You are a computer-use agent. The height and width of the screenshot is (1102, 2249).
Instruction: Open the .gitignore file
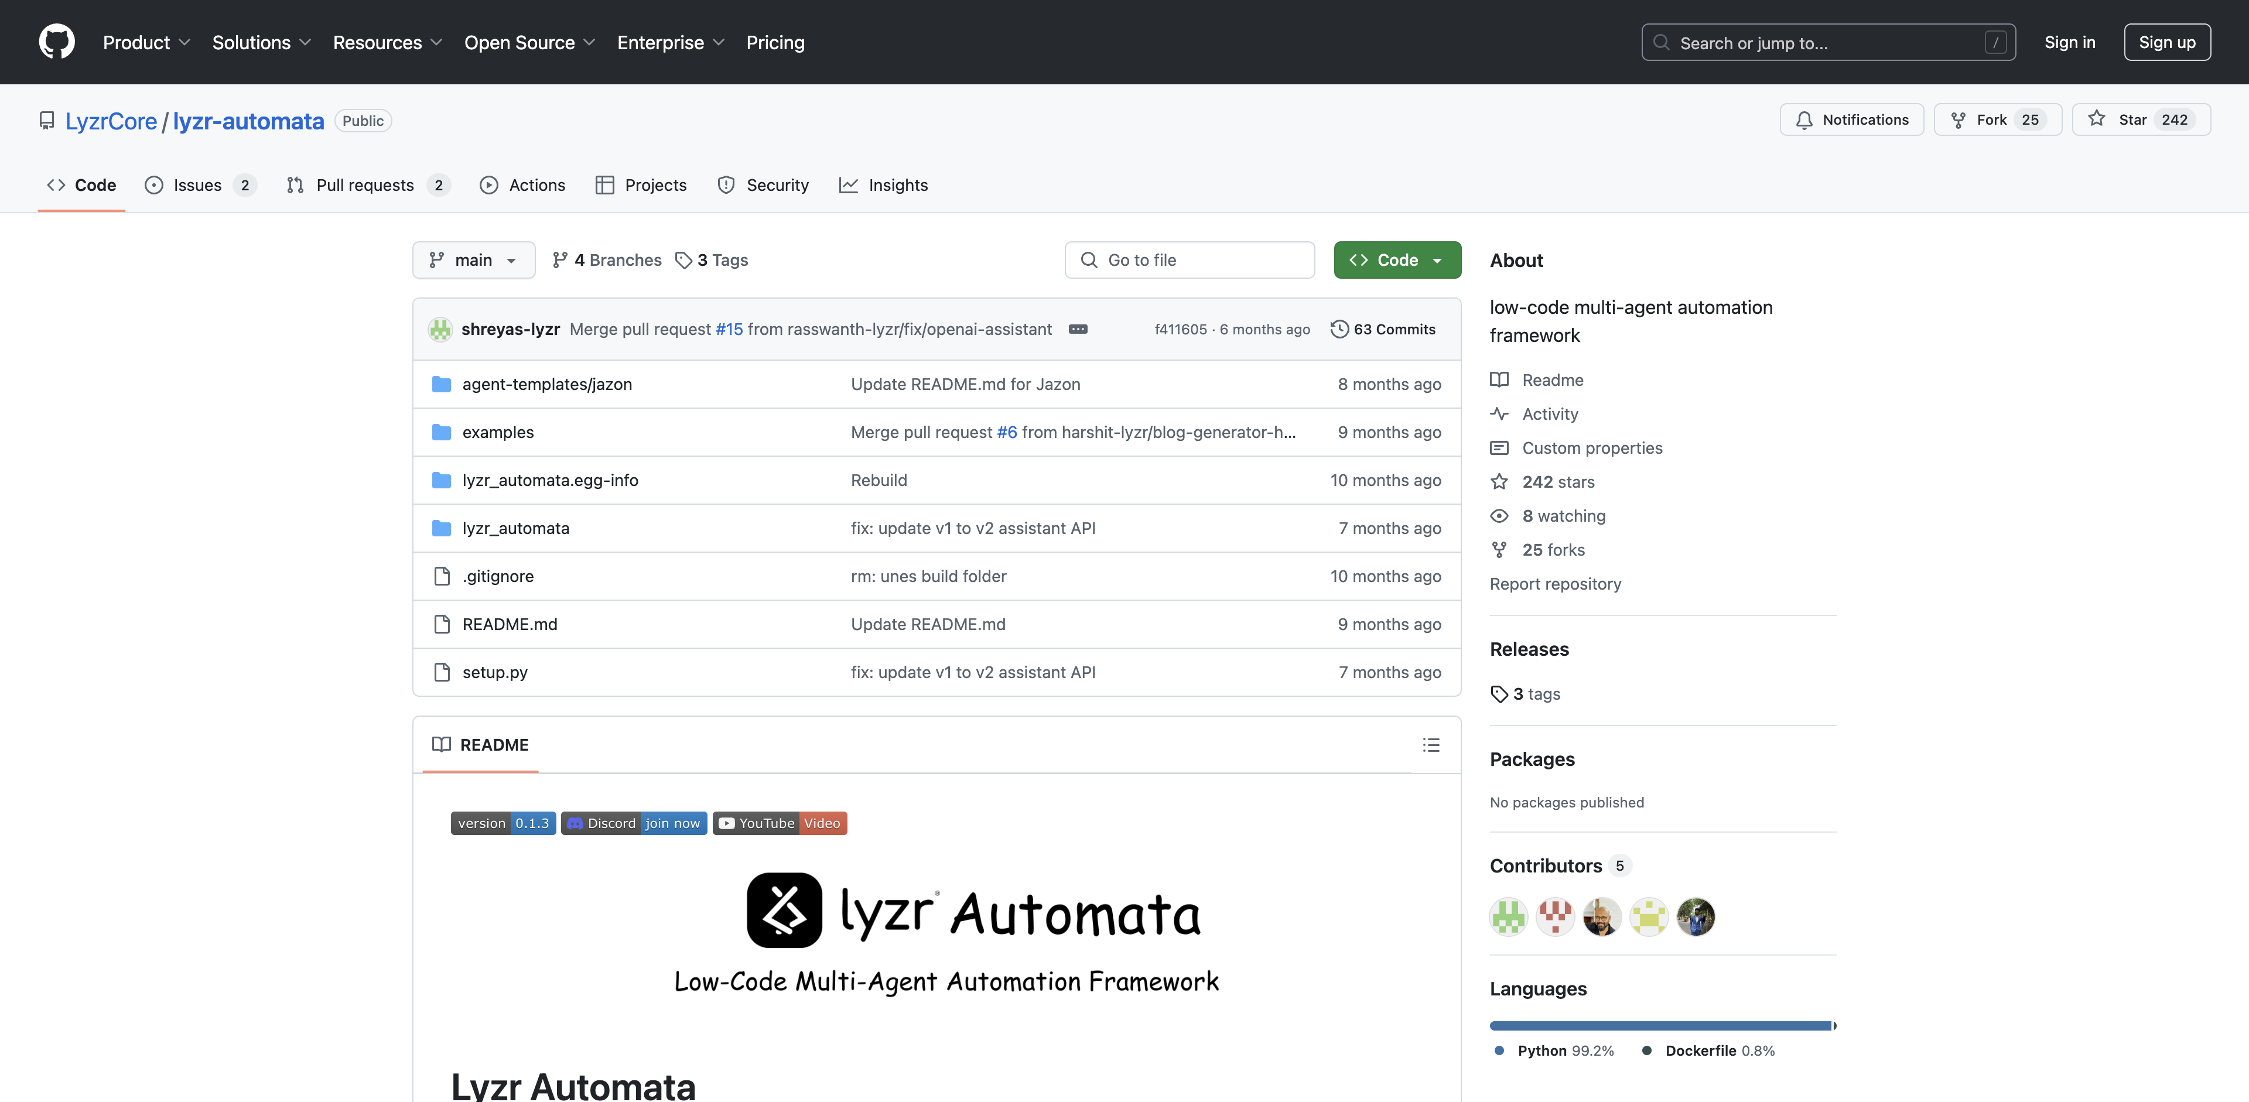498,576
